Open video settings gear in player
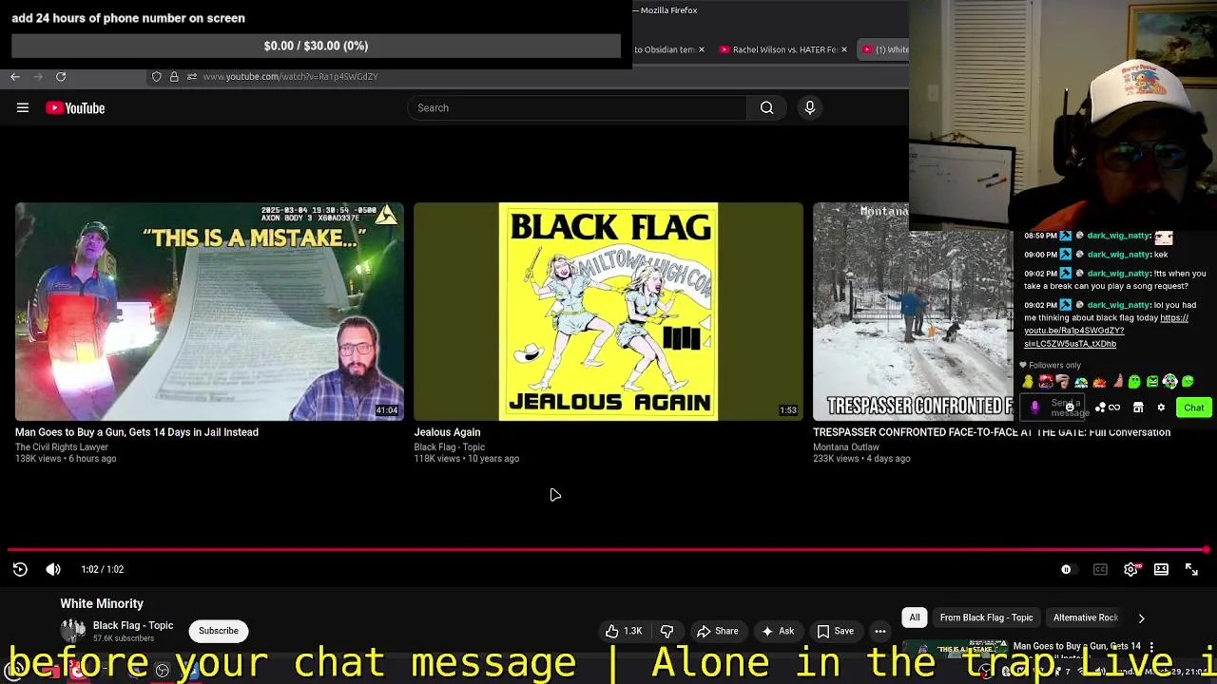Viewport: 1217px width, 684px height. [1130, 569]
